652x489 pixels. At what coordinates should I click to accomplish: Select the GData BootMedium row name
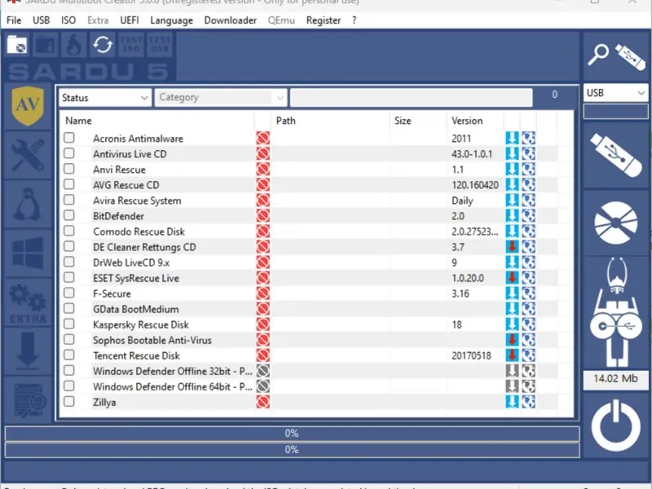tap(136, 309)
